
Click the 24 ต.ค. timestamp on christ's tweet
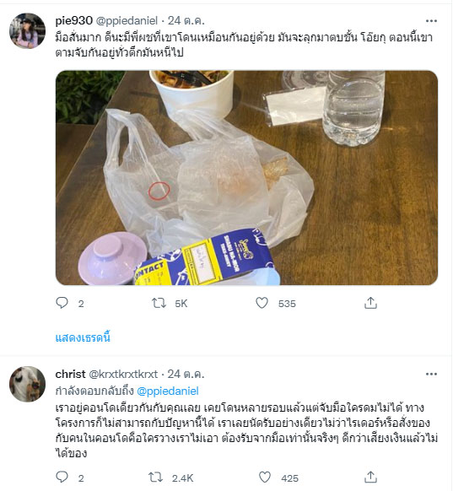pos(186,374)
